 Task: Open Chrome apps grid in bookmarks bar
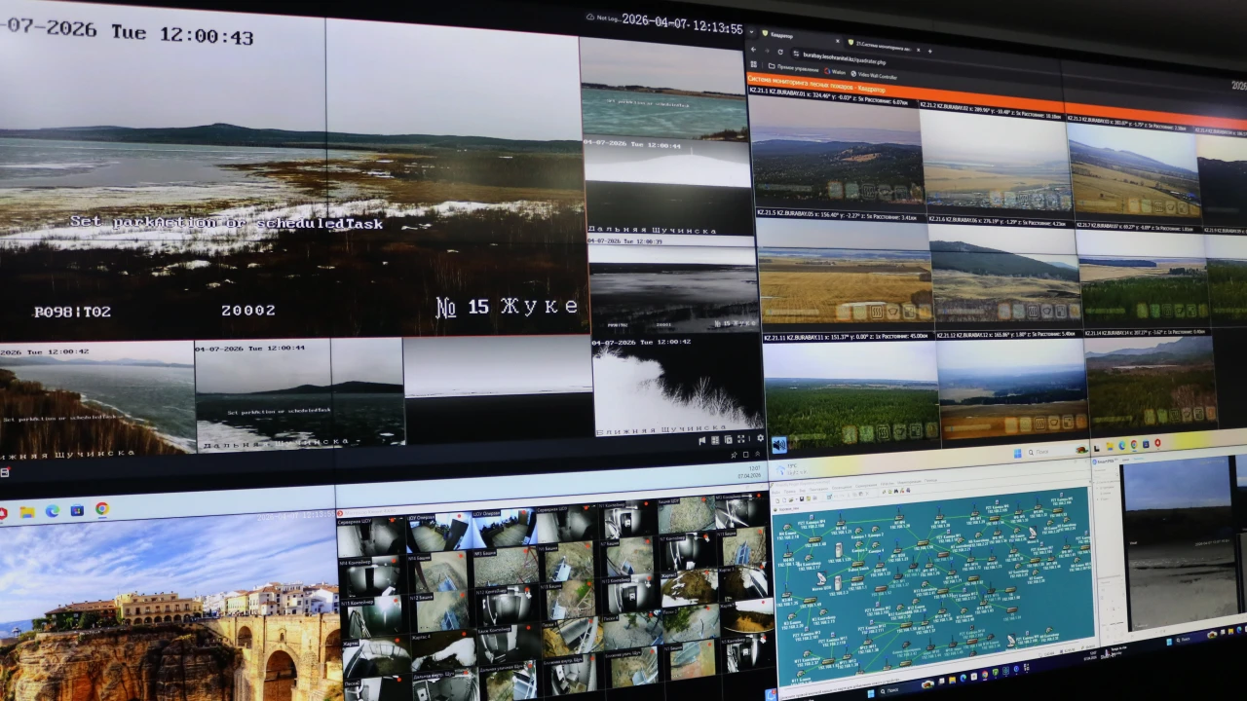(753, 64)
